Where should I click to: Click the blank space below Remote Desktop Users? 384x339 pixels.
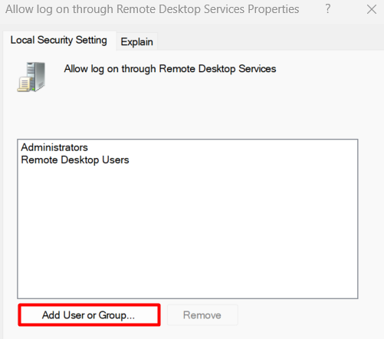coord(188,230)
